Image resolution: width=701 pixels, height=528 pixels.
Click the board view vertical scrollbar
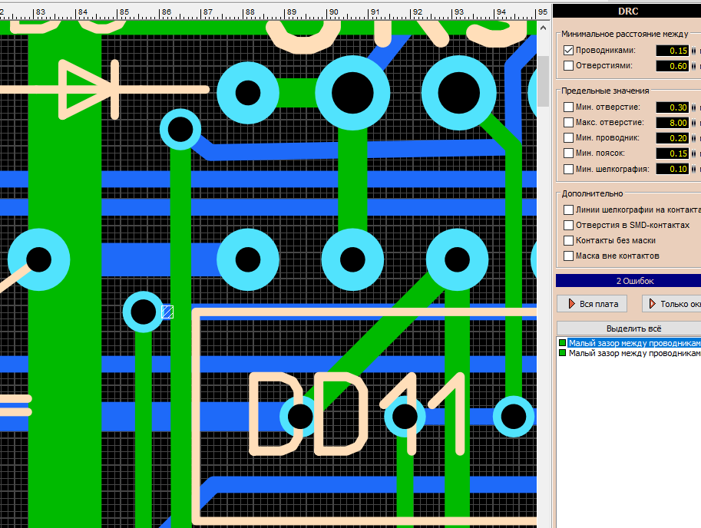[x=544, y=230]
